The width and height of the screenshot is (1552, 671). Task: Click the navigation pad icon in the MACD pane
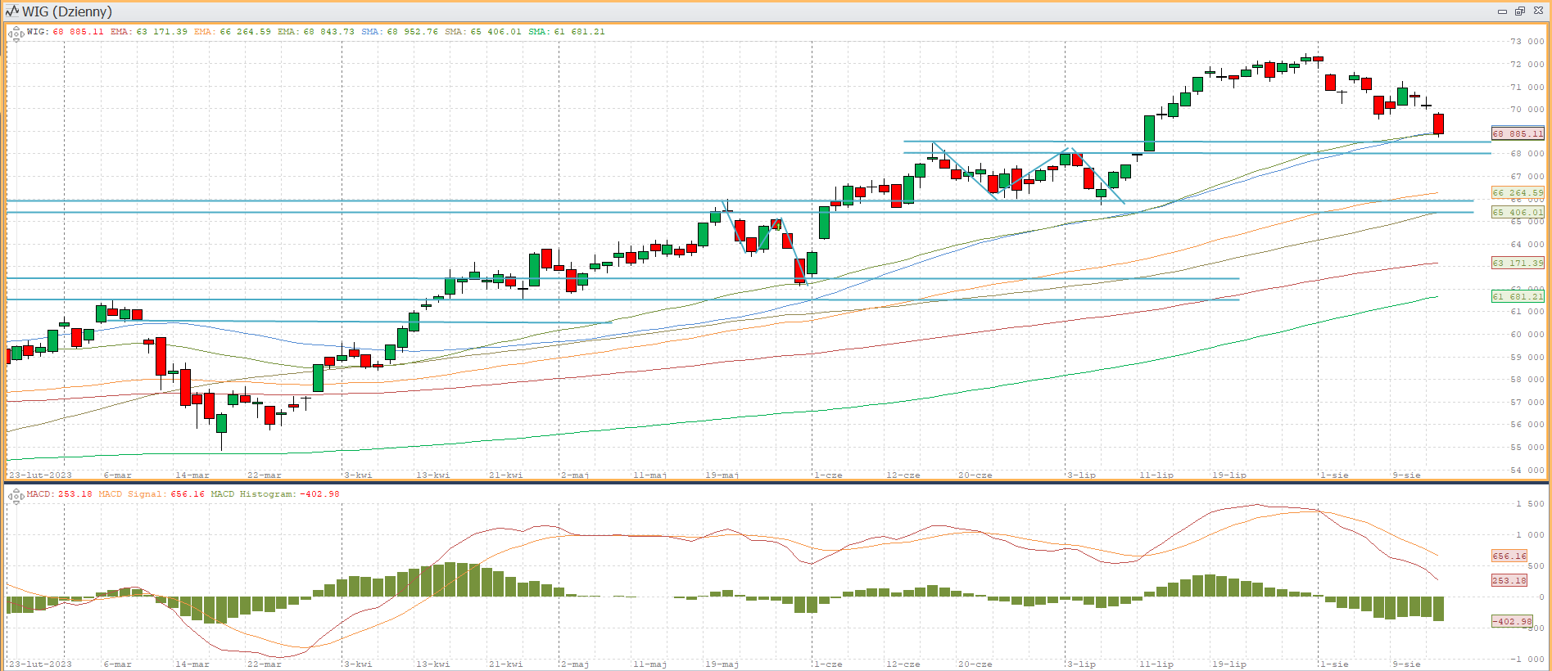(15, 496)
